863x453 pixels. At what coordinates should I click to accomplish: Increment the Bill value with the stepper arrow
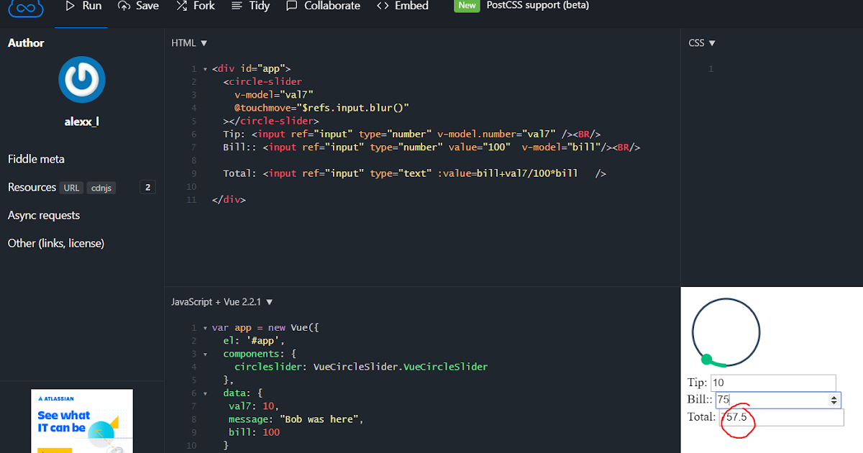point(834,396)
